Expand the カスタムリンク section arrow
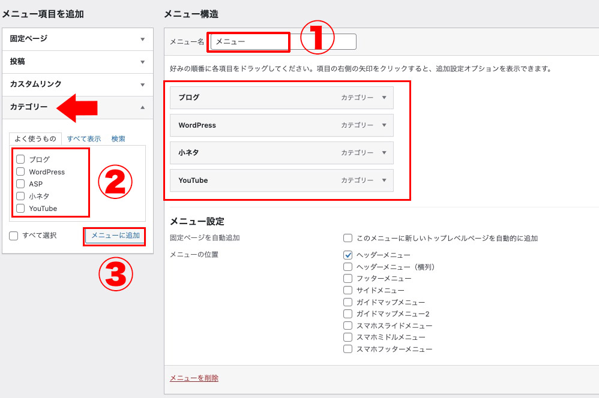Viewport: 599px width, 398px height. point(142,85)
